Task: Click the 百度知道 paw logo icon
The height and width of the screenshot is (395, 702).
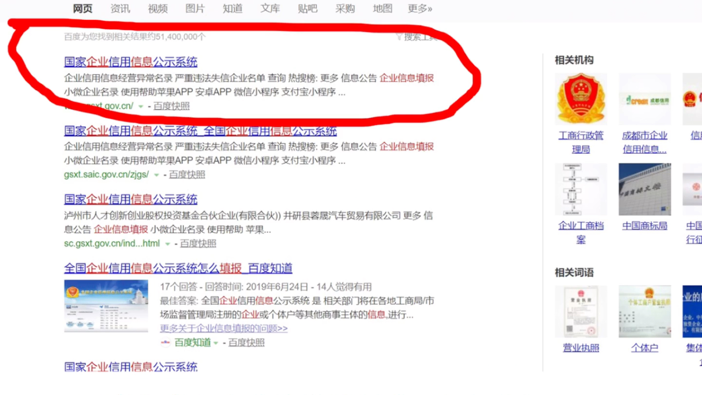Action: tap(166, 342)
